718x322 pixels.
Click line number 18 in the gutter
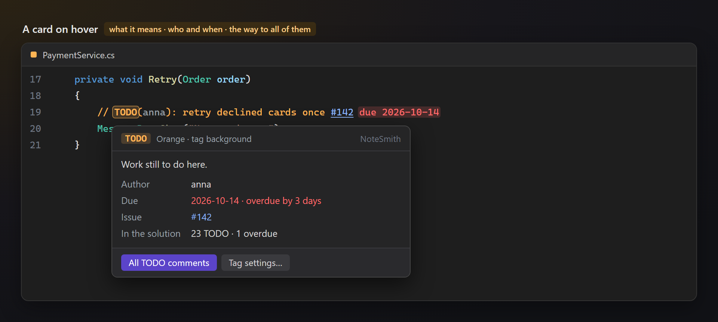pos(36,96)
